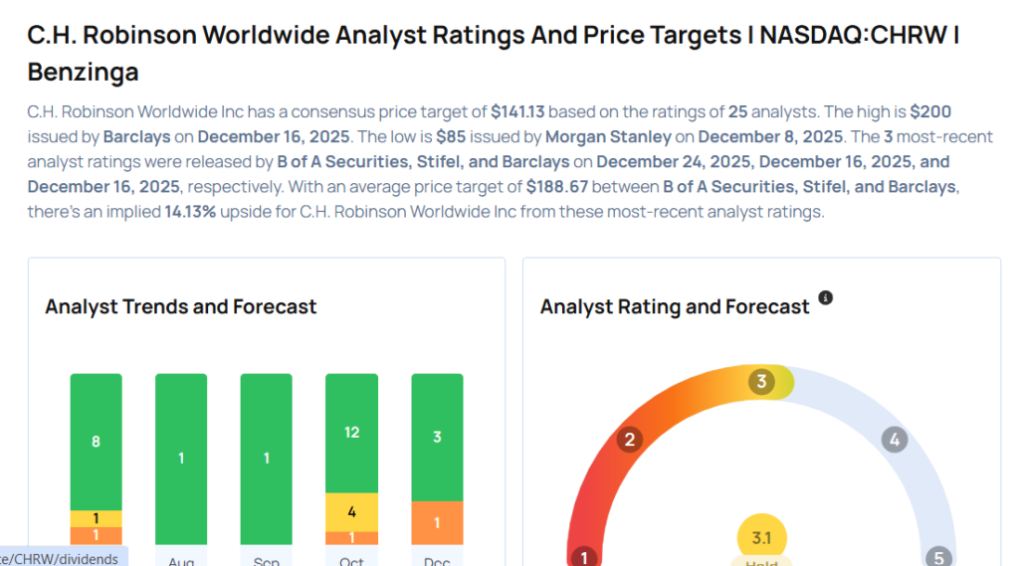The height and width of the screenshot is (566, 1019).
Task: Click the Aug bar's green segment
Action: coord(181,458)
